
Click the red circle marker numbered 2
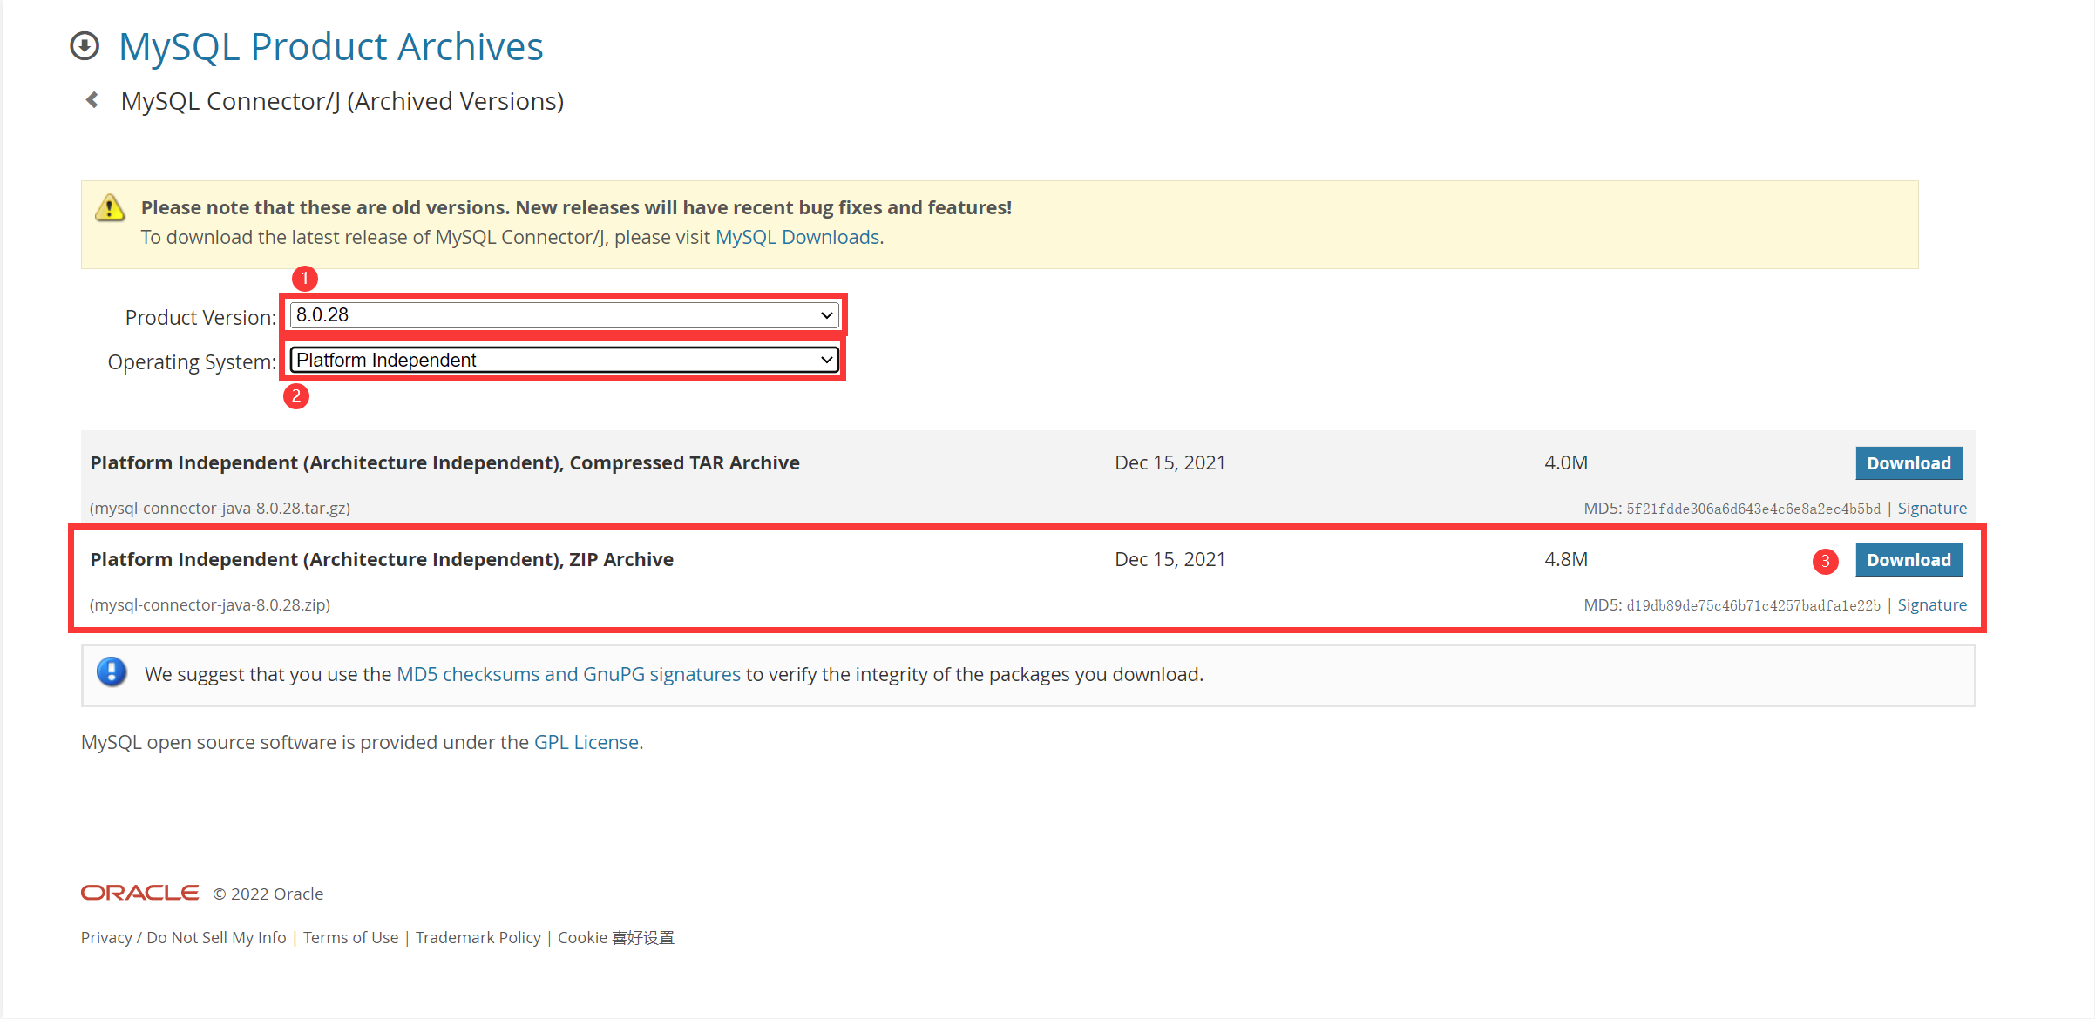tap(296, 396)
